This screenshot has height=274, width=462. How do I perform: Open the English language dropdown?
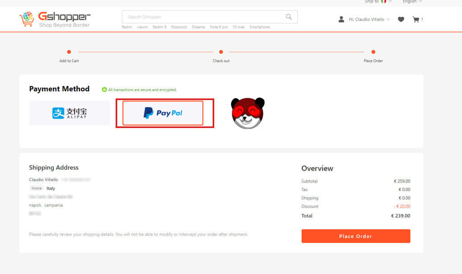point(412,2)
